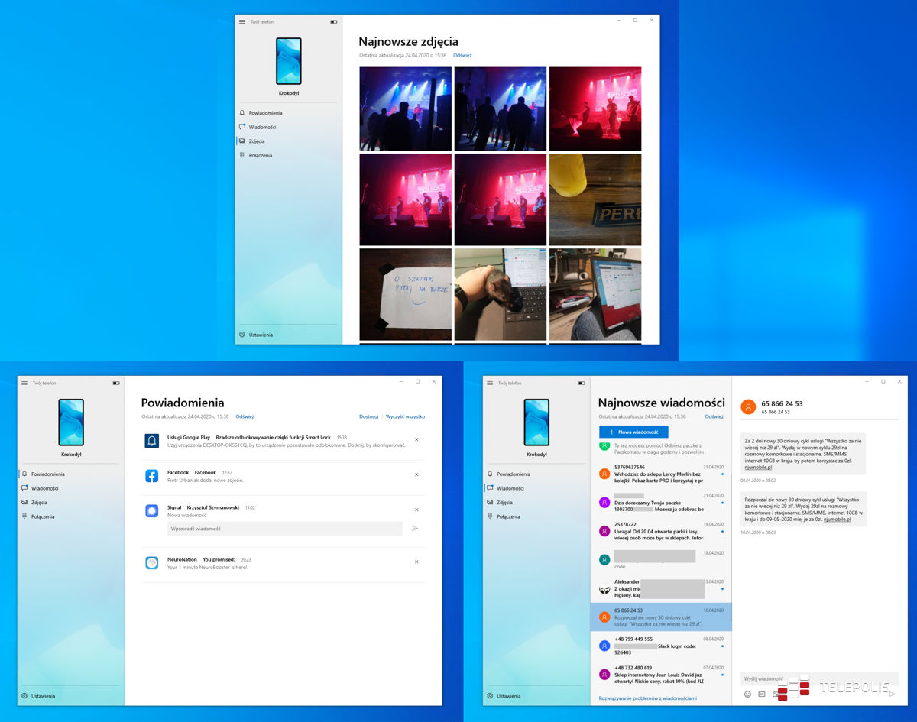
Task: Send the Signal reply using arrow icon
Action: pos(415,528)
